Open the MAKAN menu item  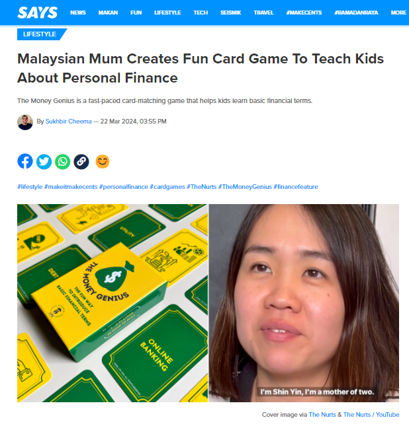point(108,13)
